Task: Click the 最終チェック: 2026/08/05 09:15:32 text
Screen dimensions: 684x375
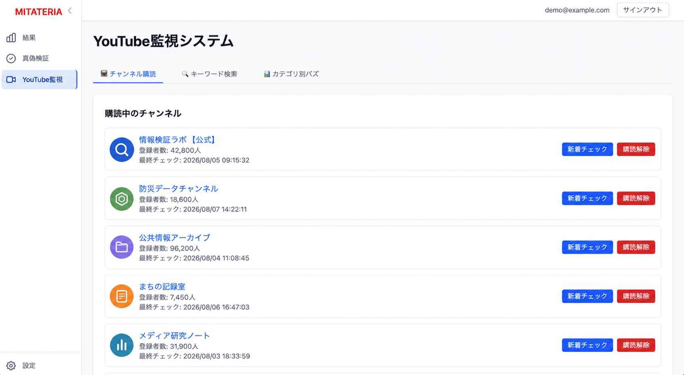Action: point(194,160)
